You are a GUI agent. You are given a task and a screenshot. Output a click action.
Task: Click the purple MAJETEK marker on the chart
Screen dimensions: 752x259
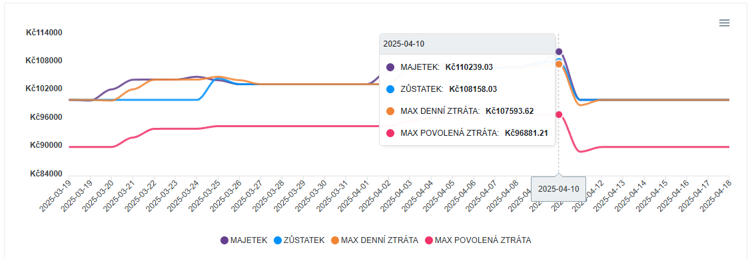[559, 51]
